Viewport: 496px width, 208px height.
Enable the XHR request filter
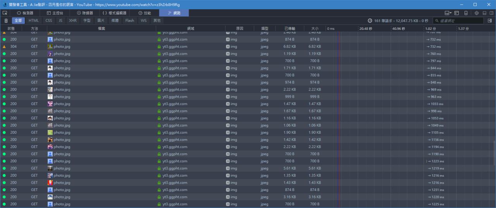coord(72,21)
